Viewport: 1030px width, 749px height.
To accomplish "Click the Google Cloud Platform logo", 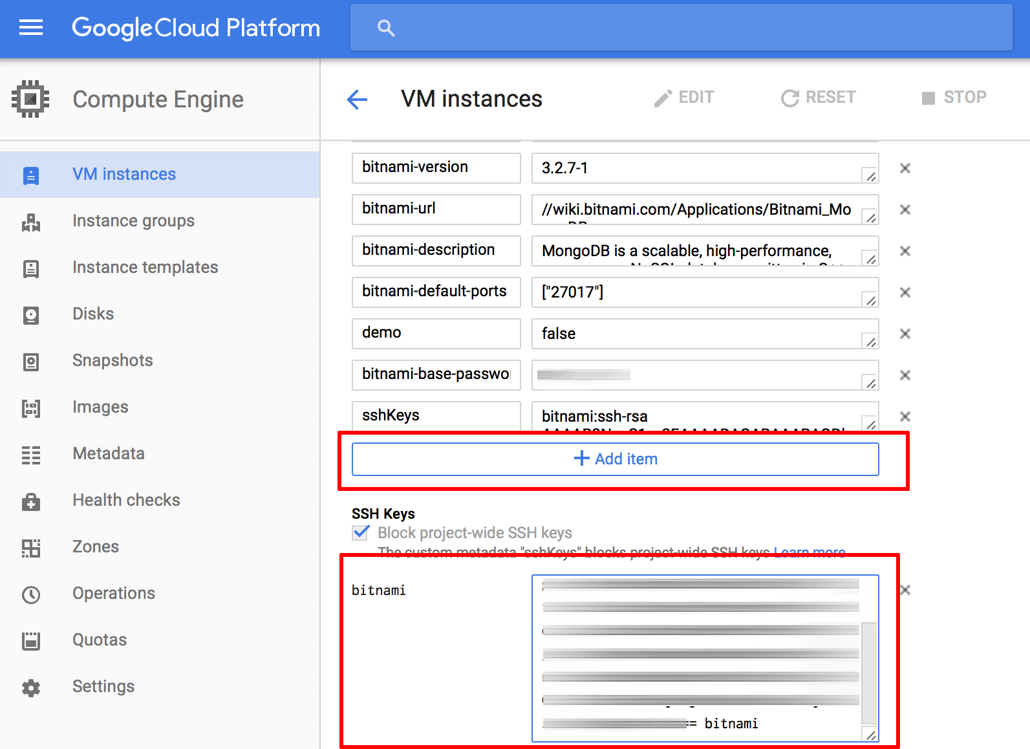I will [x=196, y=28].
